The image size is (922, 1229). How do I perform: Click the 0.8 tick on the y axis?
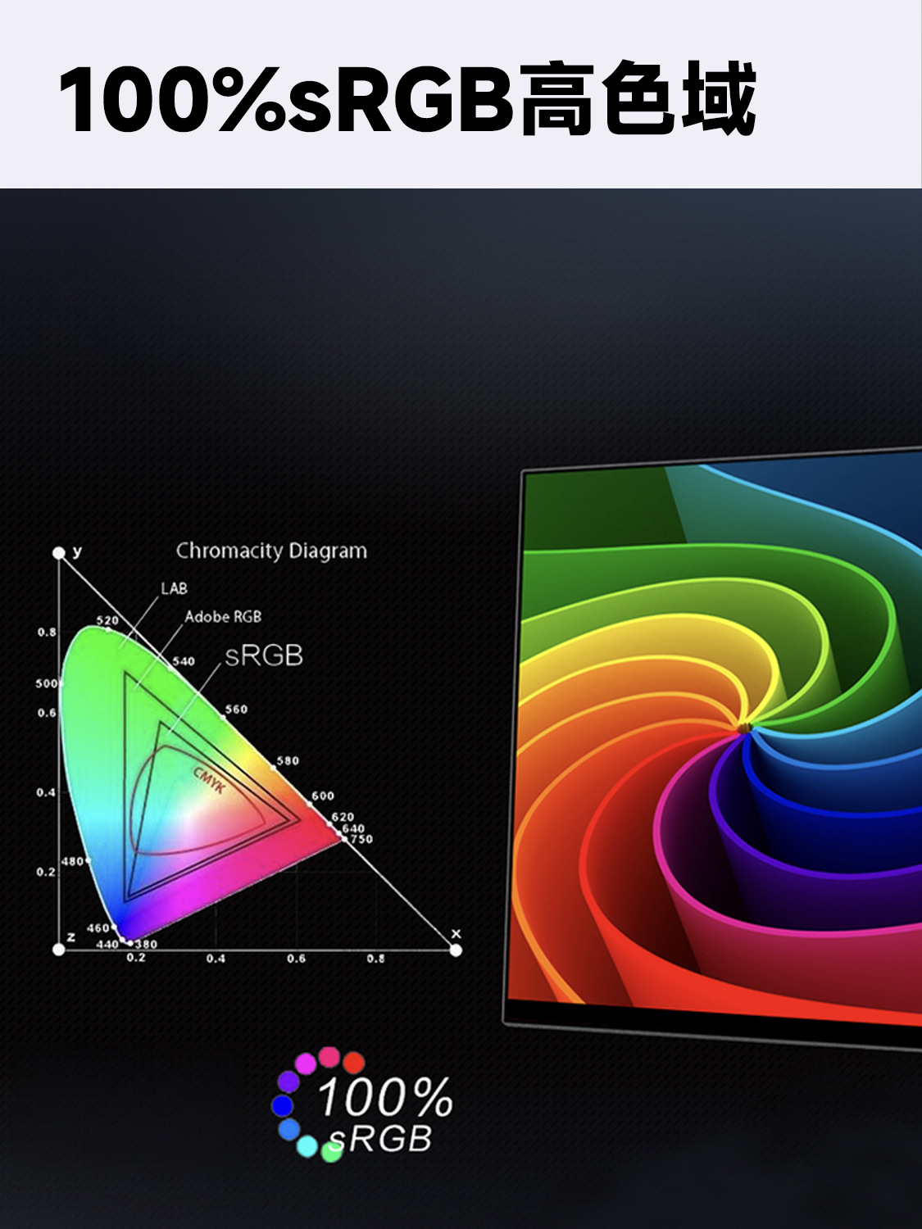pyautogui.click(x=47, y=633)
